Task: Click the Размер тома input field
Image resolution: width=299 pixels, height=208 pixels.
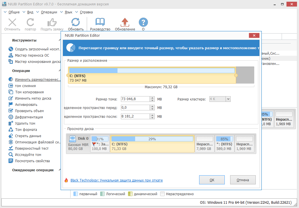Action: [135, 99]
